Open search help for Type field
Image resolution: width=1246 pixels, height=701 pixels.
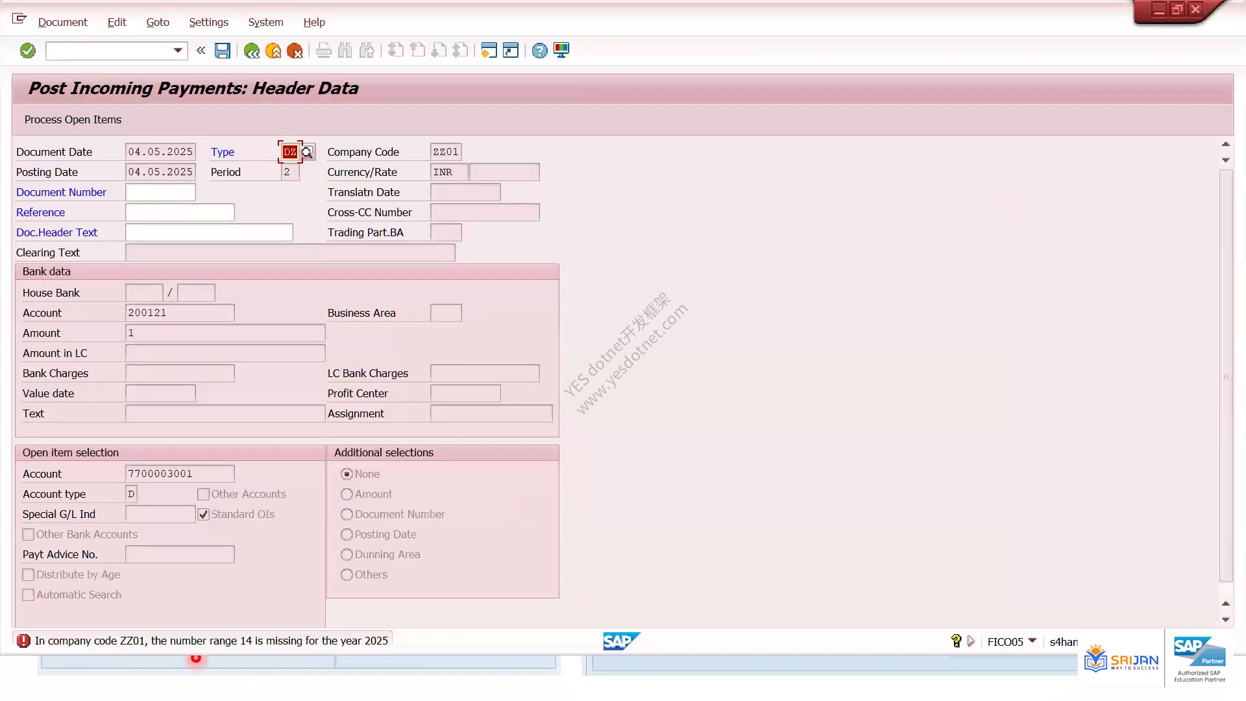pos(308,152)
